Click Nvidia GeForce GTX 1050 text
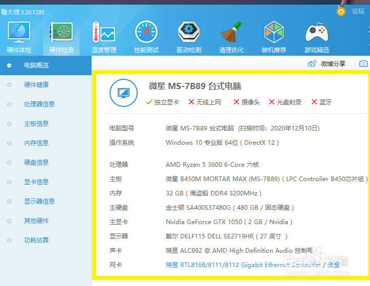This screenshot has width=370, height=286. click(229, 222)
